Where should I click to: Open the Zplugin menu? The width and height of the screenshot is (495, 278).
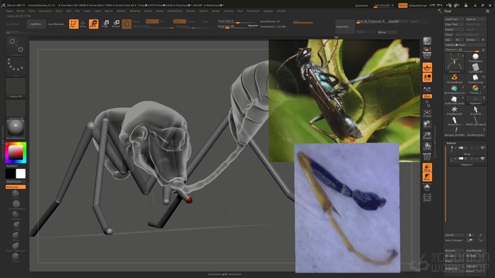coord(268,11)
